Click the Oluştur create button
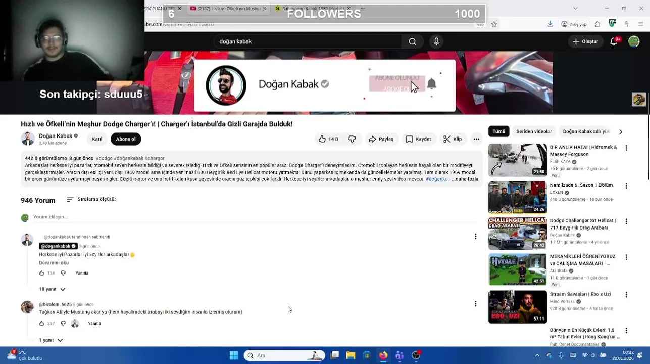The image size is (650, 364). click(x=585, y=41)
